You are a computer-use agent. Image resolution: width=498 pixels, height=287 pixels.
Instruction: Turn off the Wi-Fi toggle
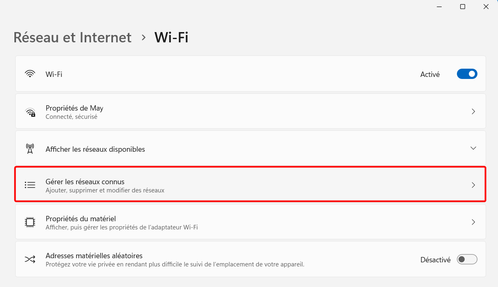pos(467,74)
